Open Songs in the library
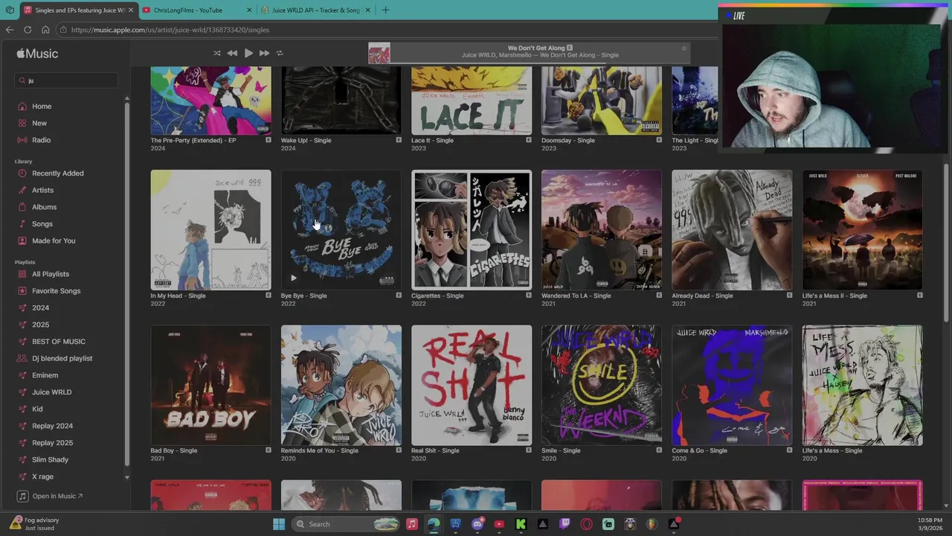The height and width of the screenshot is (536, 952). 42,224
